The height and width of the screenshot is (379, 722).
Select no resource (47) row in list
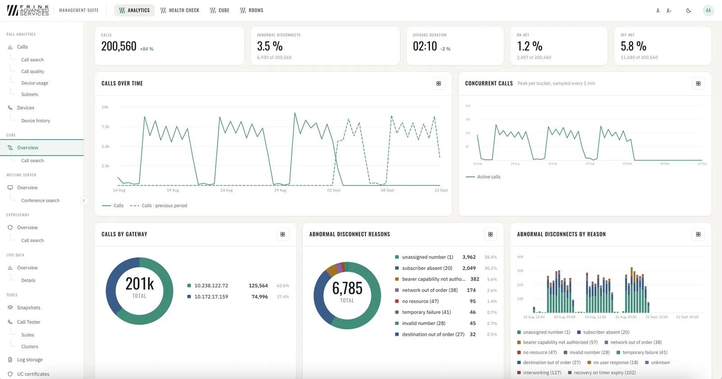click(446, 301)
